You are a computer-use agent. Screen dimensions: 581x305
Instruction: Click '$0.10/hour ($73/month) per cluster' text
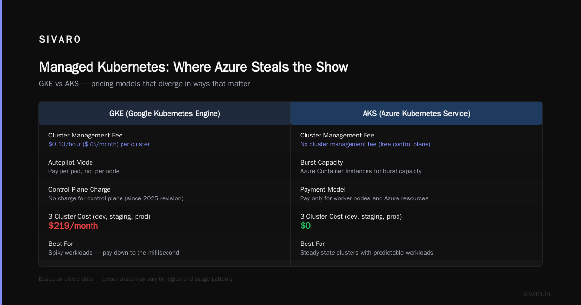point(99,144)
